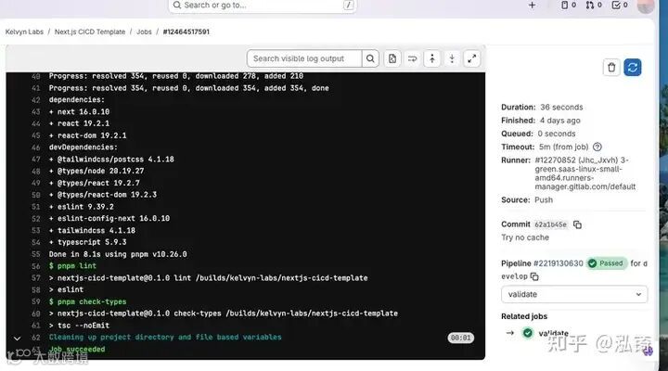Click the 'Duration: 36 seconds' text
668x371 pixels.
point(542,107)
